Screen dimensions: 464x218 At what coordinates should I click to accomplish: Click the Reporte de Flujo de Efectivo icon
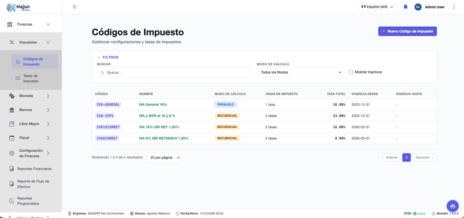[x=12, y=184]
